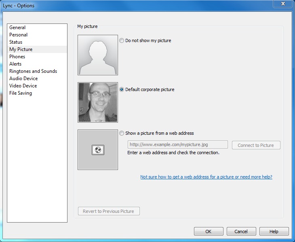The width and height of the screenshot is (295, 242).
Task: Open File Saving settings
Action: pyautogui.click(x=37, y=93)
